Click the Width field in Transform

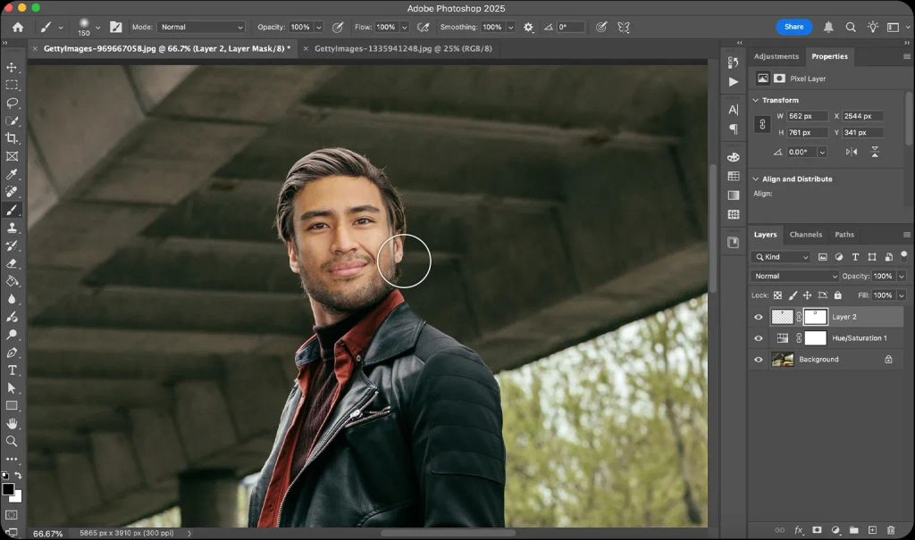(808, 116)
